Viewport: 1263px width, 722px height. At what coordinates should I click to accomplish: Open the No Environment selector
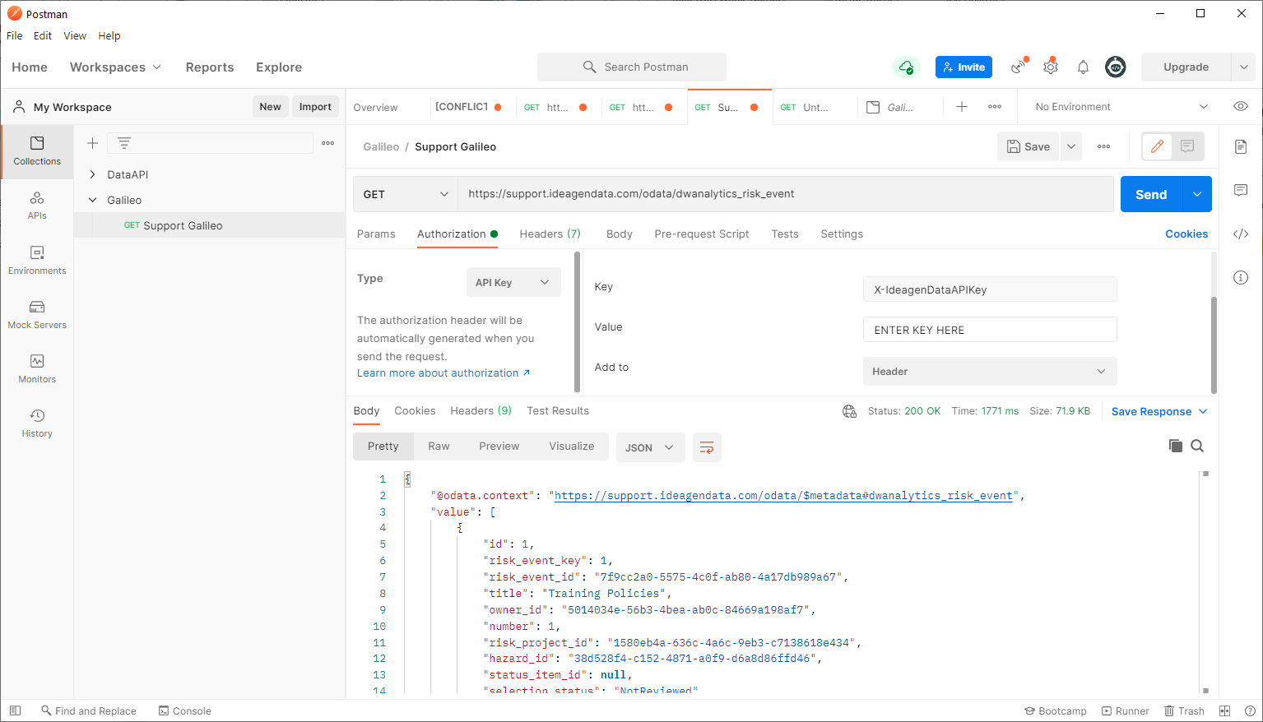(x=1121, y=107)
